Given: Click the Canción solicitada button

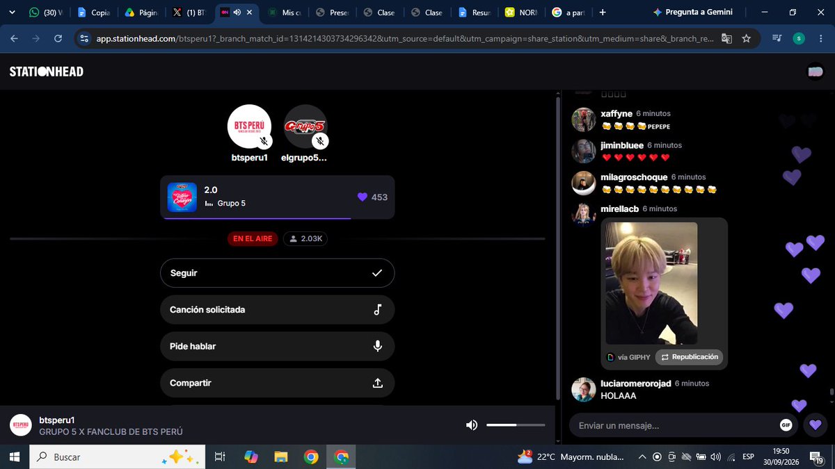Looking at the screenshot, I should 277,310.
